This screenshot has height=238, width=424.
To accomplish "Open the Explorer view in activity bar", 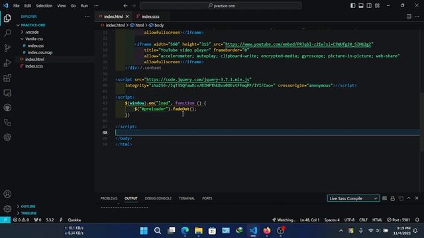I will click(7, 18).
